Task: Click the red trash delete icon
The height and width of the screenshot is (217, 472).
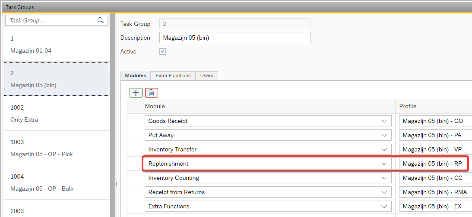Action: (152, 92)
